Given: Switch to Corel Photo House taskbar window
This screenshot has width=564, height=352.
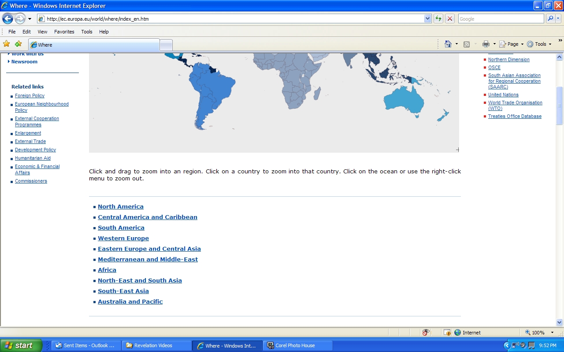Looking at the screenshot, I should 298,345.
